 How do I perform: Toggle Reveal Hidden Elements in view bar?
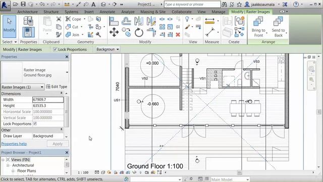click(x=140, y=172)
